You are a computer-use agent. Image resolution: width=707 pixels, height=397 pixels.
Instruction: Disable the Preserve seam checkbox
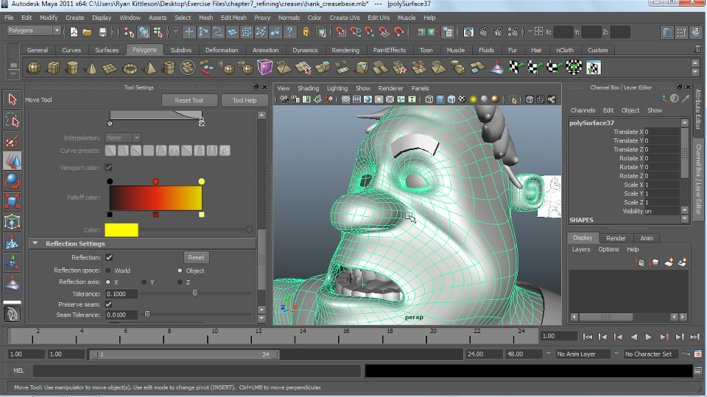pos(109,304)
